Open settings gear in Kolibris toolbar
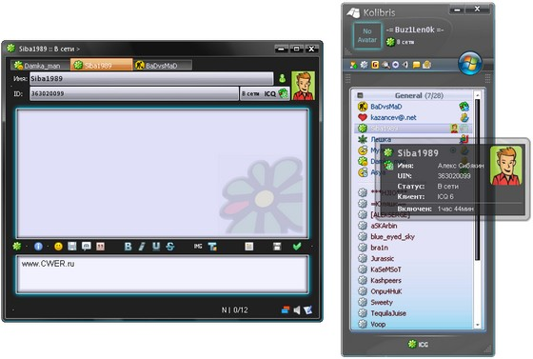 (364, 65)
